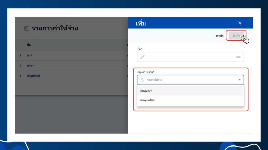The width and height of the screenshot is (268, 150).
Task: Click the 255 character counter text
Action: click(238, 57)
